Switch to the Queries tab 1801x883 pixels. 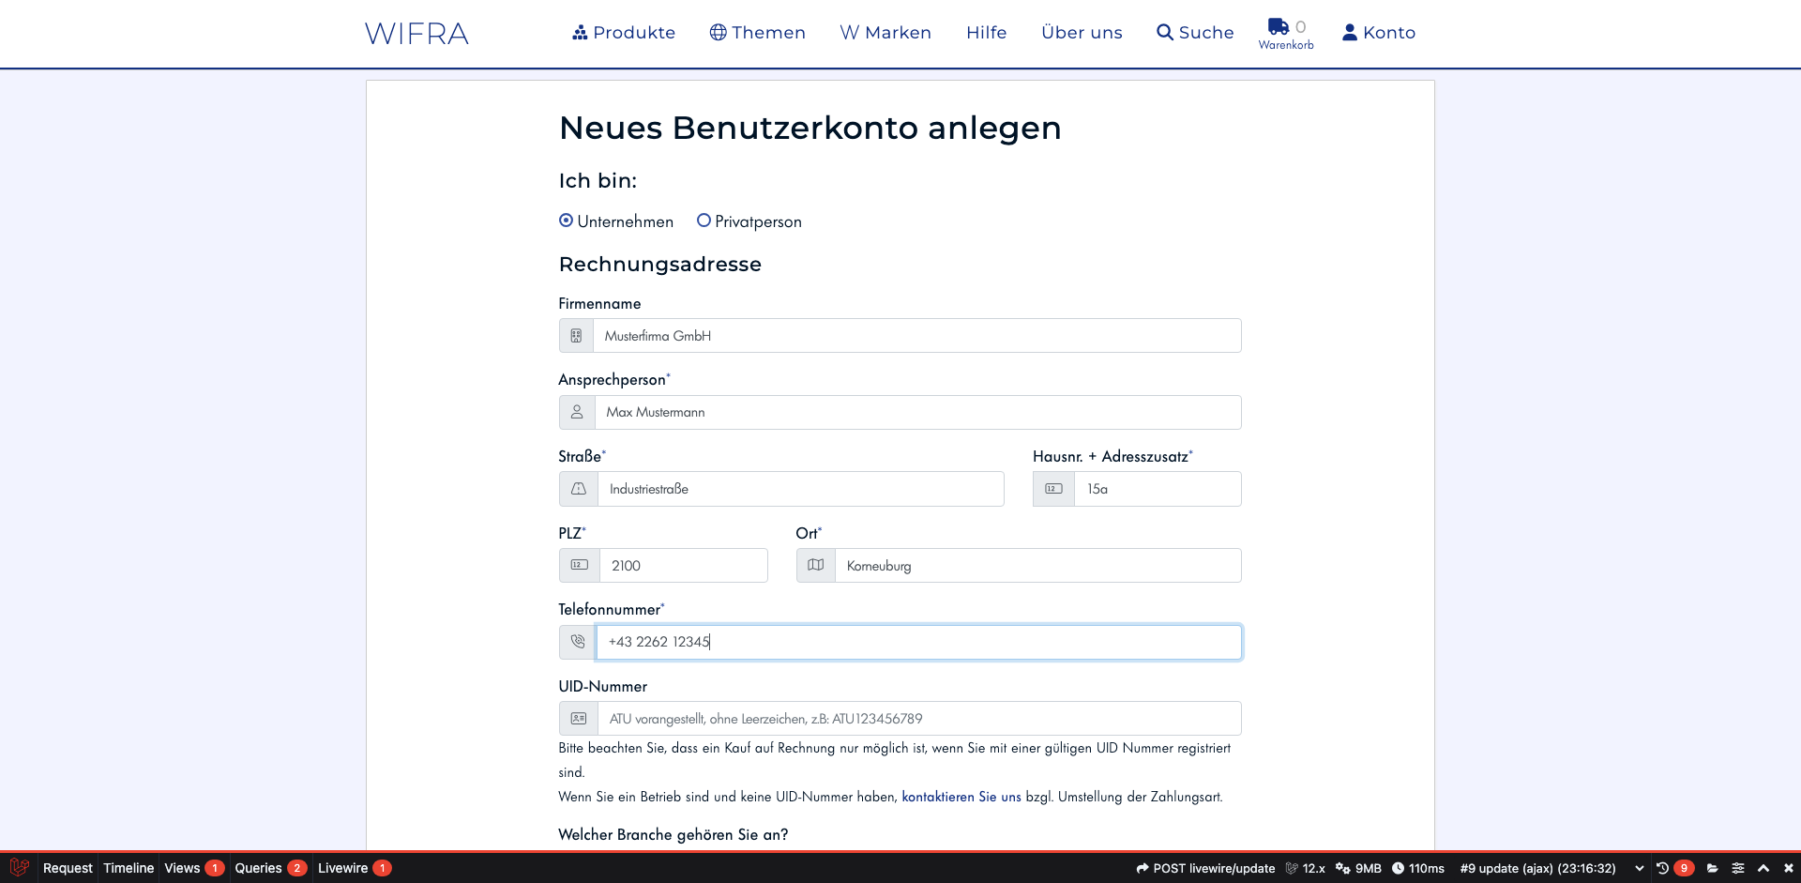pyautogui.click(x=260, y=868)
